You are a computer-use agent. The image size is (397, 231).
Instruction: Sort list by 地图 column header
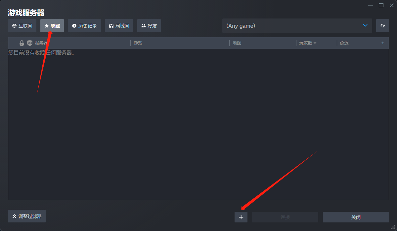(x=237, y=43)
